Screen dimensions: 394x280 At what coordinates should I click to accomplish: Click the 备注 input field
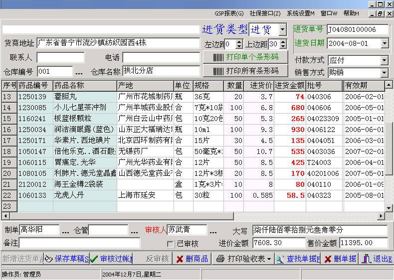(80, 243)
